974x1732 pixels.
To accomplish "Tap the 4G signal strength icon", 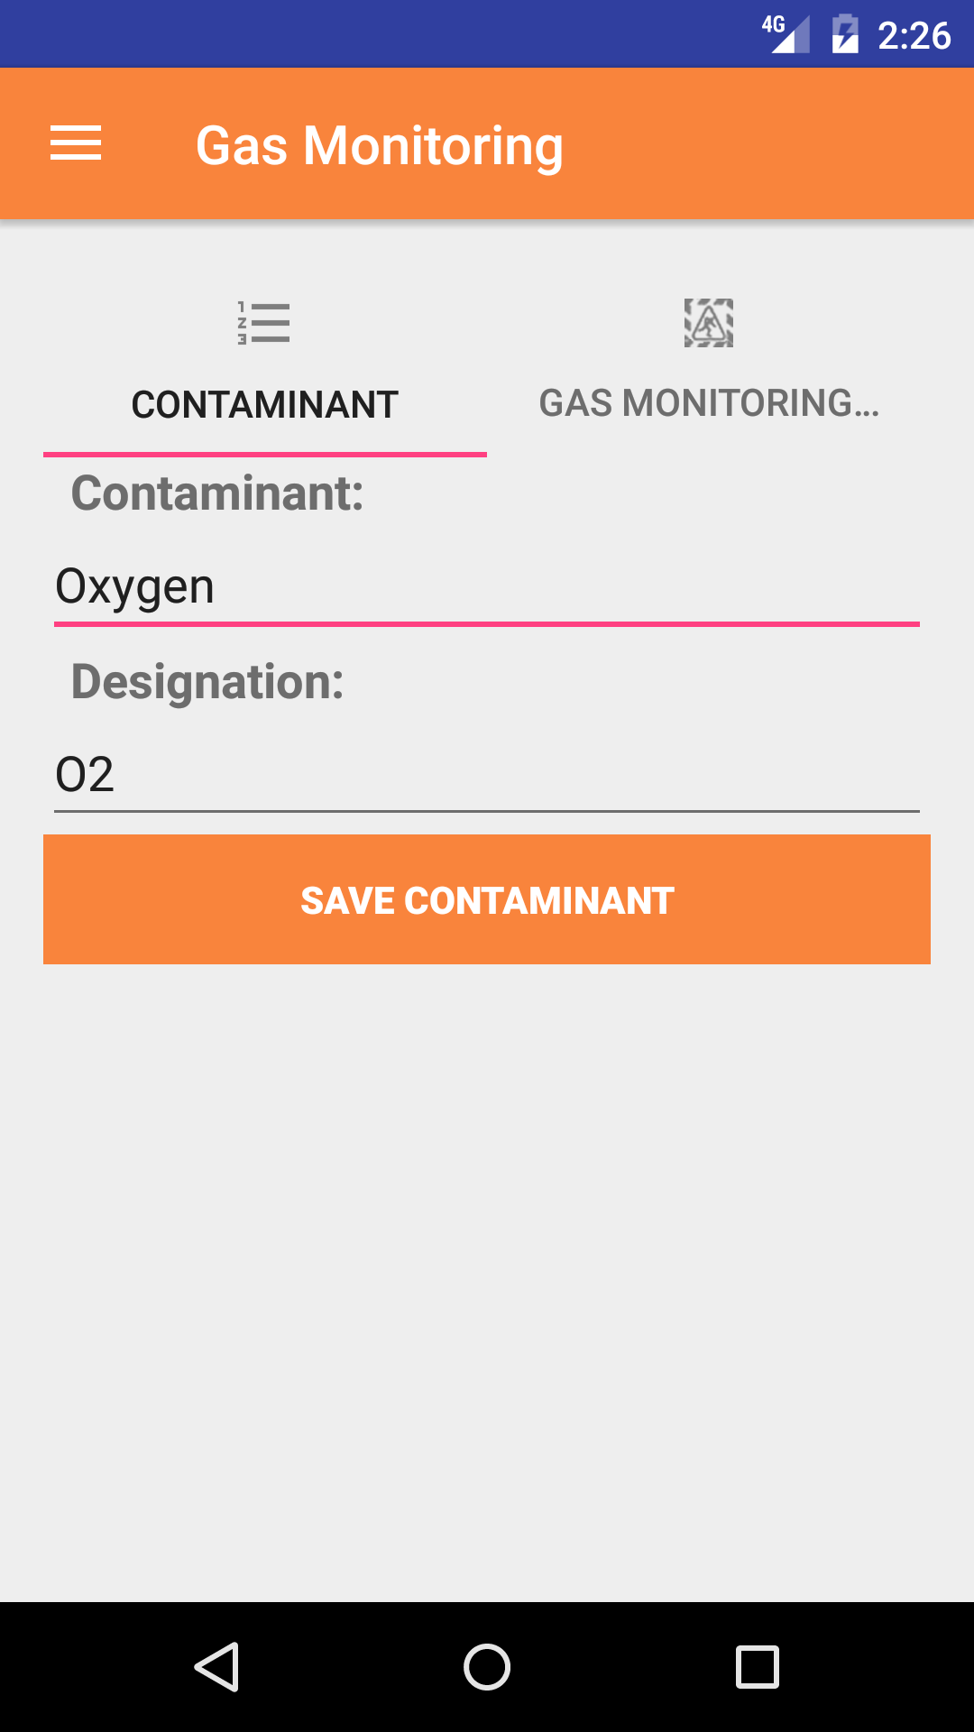I will [x=792, y=36].
